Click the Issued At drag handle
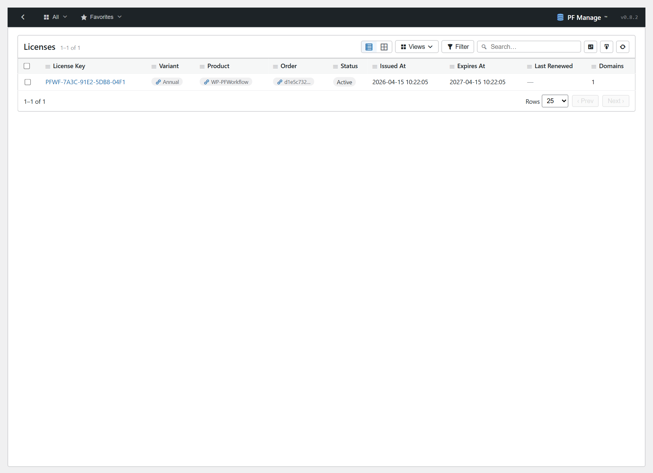This screenshot has height=473, width=653. pyautogui.click(x=375, y=67)
